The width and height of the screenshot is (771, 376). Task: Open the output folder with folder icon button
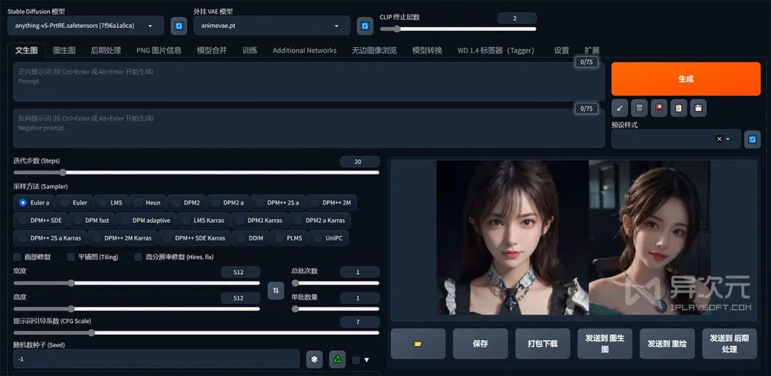click(x=418, y=344)
